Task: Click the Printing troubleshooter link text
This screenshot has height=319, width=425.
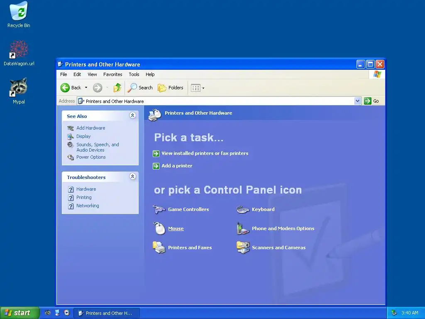Action: click(x=84, y=197)
